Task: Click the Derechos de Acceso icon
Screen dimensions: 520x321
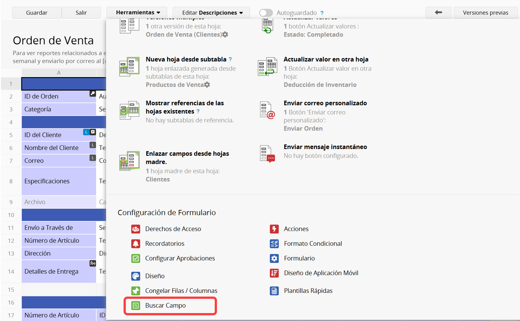Action: click(x=136, y=229)
